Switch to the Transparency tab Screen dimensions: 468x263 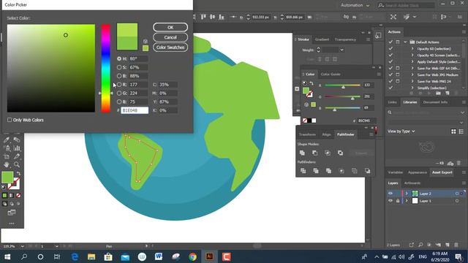coord(345,39)
